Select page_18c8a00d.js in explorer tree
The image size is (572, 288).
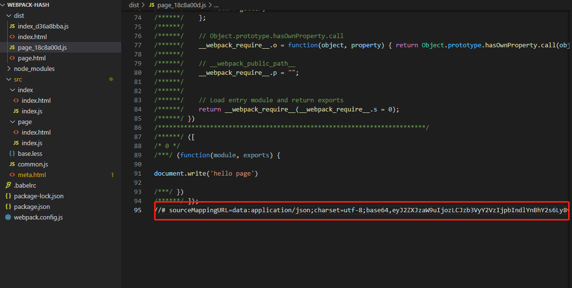point(43,47)
